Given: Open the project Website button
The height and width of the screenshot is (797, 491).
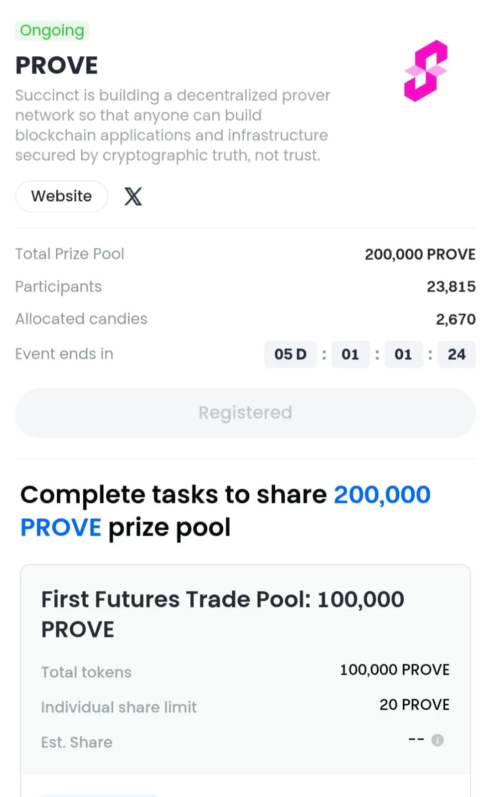Looking at the screenshot, I should coord(62,196).
